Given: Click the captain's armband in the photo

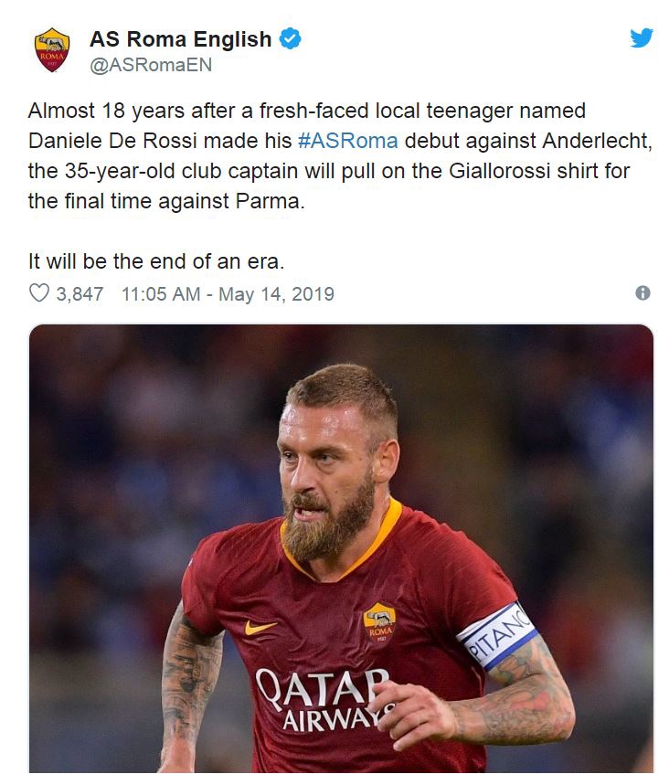Looking at the screenshot, I should pyautogui.click(x=496, y=633).
